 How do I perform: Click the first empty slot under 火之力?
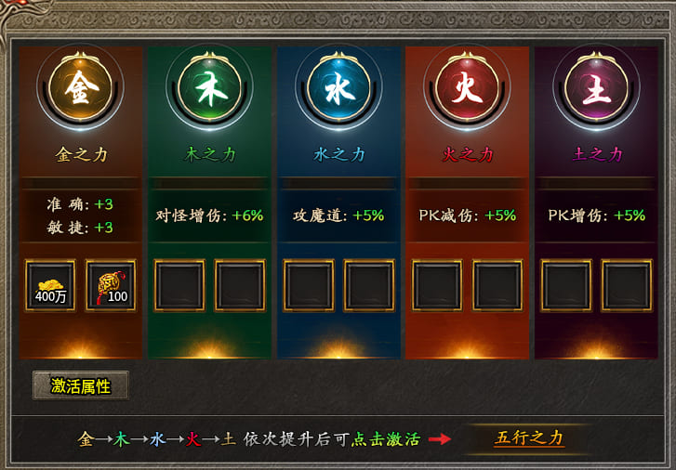click(x=437, y=285)
